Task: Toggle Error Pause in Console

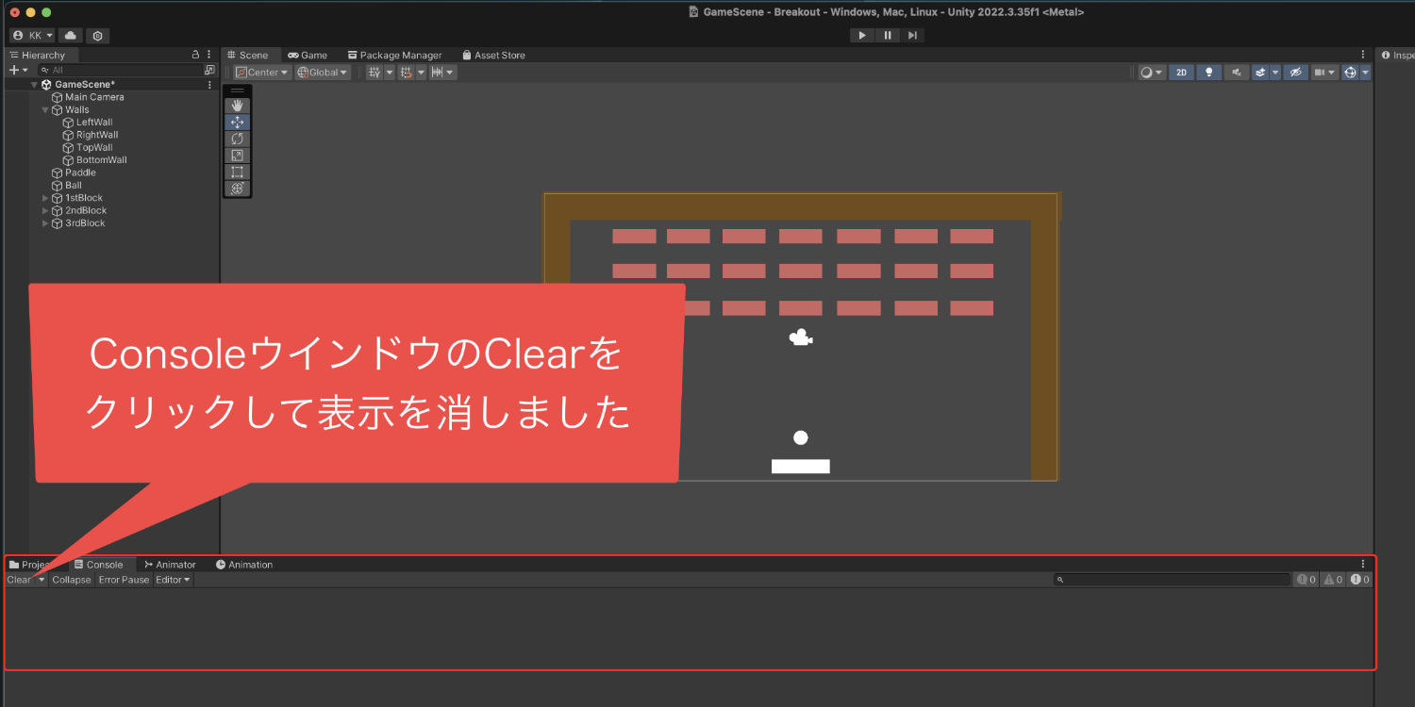Action: 124,580
